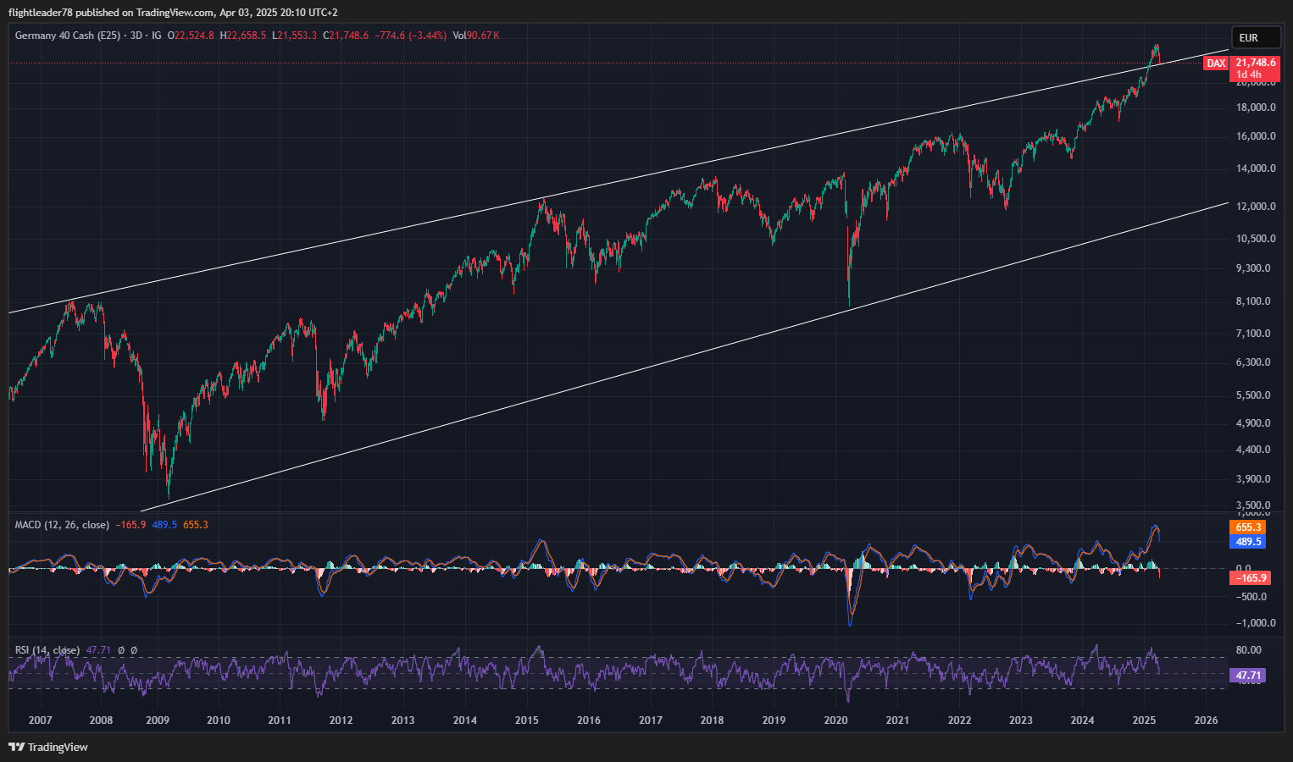Screen dimensions: 1293x762
Task: Click the Vol 90.67 K reading
Action: pyautogui.click(x=476, y=36)
